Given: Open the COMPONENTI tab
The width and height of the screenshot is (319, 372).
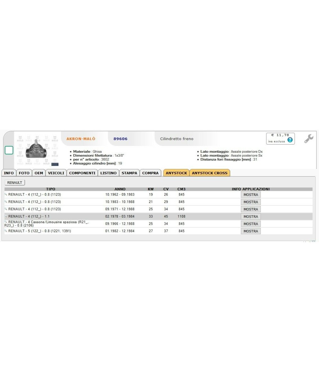Looking at the screenshot, I should 82,173.
